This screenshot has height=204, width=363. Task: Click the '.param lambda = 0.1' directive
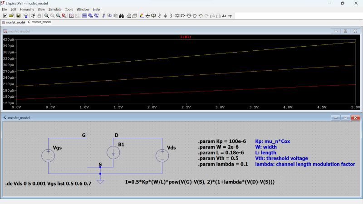[x=223, y=164]
